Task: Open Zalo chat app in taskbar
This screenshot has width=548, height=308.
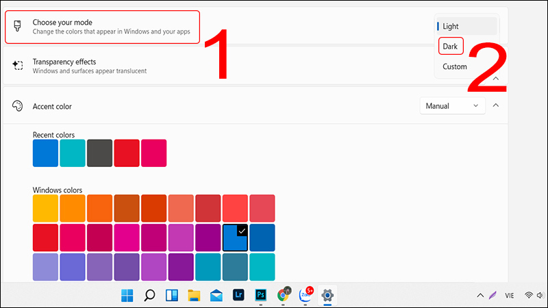Action: pos(306,296)
